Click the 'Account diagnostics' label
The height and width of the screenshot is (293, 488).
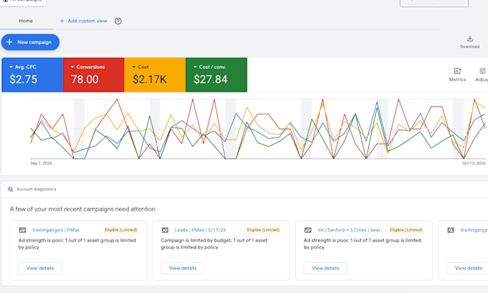pos(37,189)
